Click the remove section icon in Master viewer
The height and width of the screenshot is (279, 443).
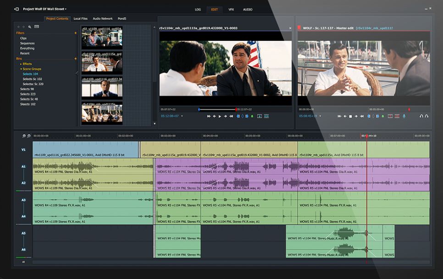tap(390, 116)
